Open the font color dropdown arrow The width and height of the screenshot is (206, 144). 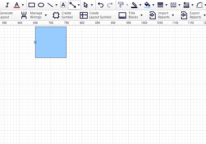click(x=23, y=5)
